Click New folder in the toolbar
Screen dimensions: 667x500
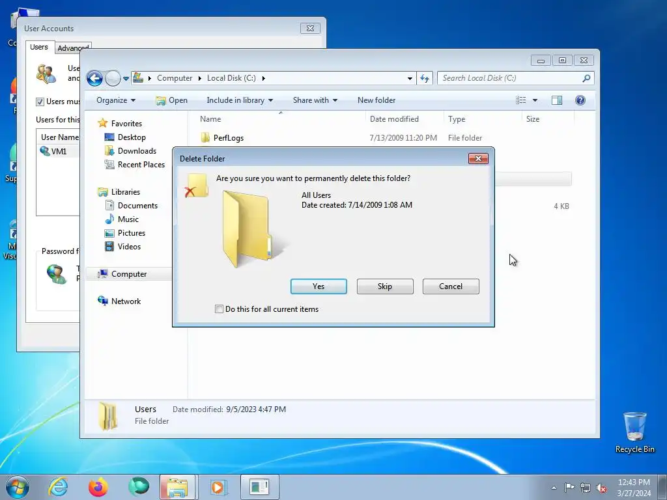(376, 100)
